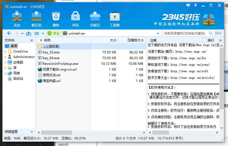The width and height of the screenshot is (228, 146).
Task: Open the 密码 (Password) lock icon
Action: [76, 19]
